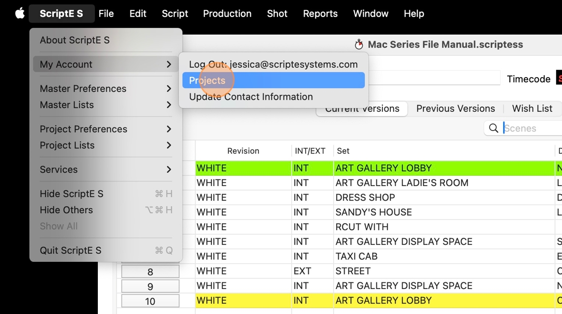Select Projects in My Account submenu
562x314 pixels.
tap(273, 80)
